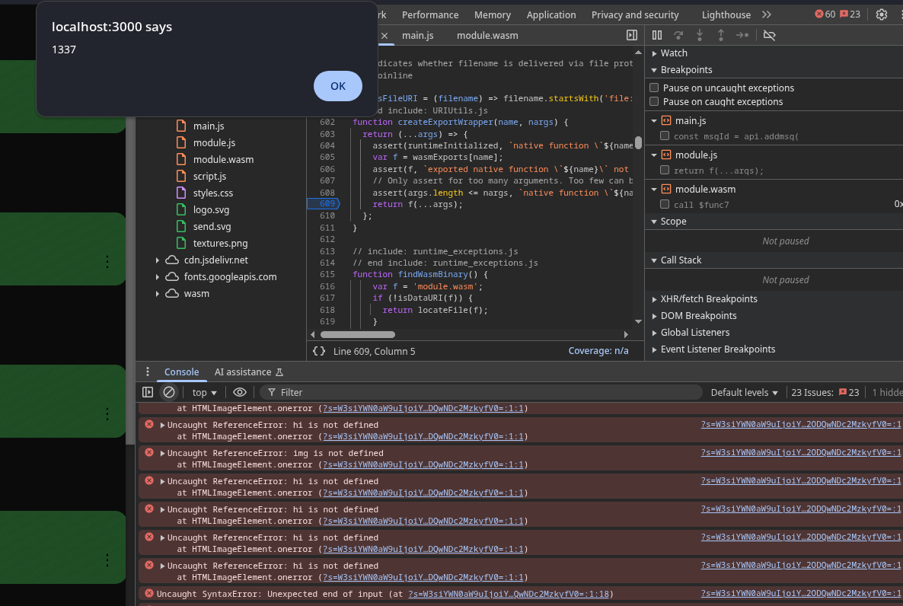The width and height of the screenshot is (903, 606).
Task: Close the current source file tab
Action: (x=384, y=36)
